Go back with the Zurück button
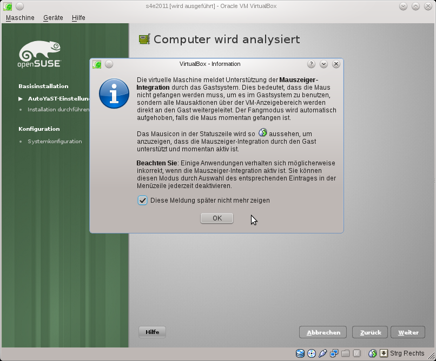The width and height of the screenshot is (436, 361). coord(370,332)
